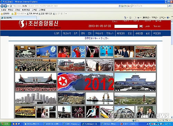Select the open KCNA browser tab
Image resolution: width=173 pixels, height=126 pixels.
[19, 18]
